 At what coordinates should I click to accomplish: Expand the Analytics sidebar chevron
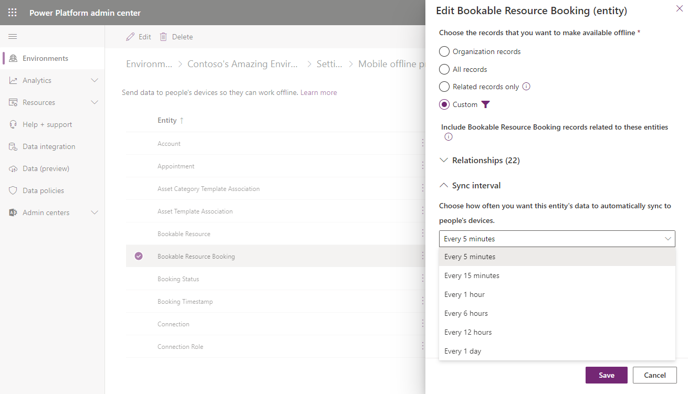point(95,80)
